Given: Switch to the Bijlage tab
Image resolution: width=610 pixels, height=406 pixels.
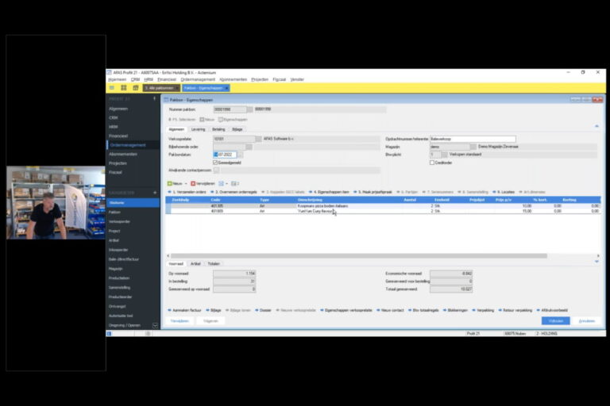Looking at the screenshot, I should [x=237, y=129].
